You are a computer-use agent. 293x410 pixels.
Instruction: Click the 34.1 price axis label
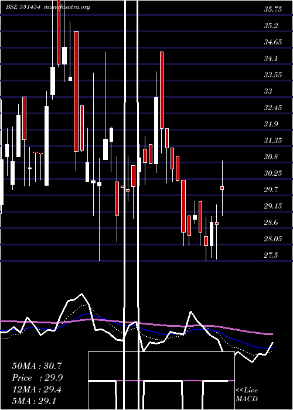coord(271,59)
